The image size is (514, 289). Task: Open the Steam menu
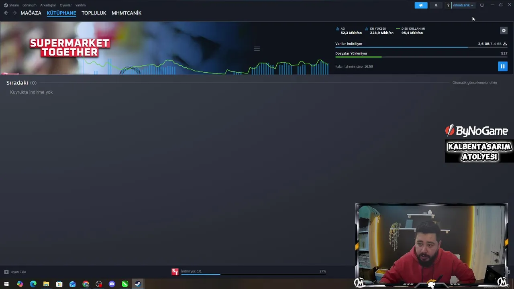pyautogui.click(x=12, y=5)
